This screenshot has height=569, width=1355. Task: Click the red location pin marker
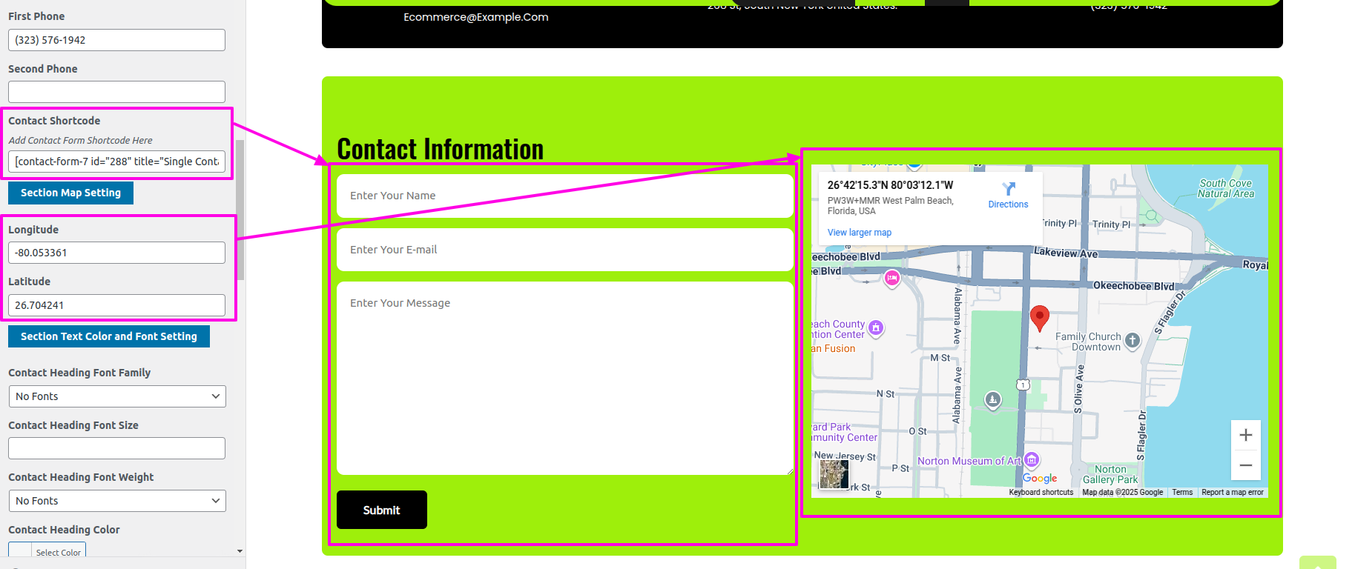[x=1040, y=316]
